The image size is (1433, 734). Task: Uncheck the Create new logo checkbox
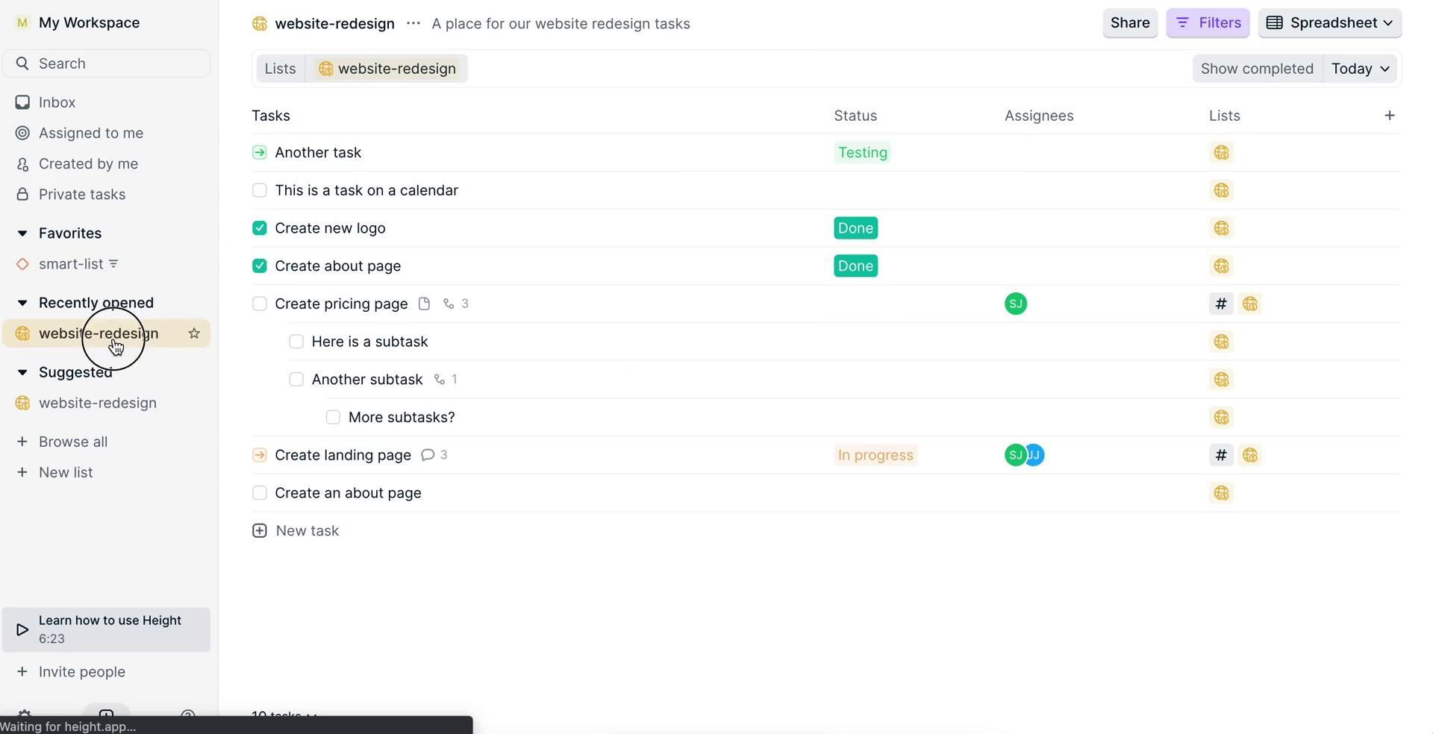(260, 228)
